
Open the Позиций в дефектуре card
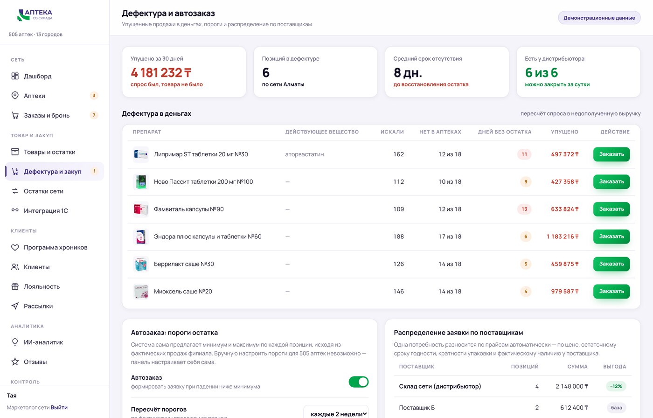(315, 72)
